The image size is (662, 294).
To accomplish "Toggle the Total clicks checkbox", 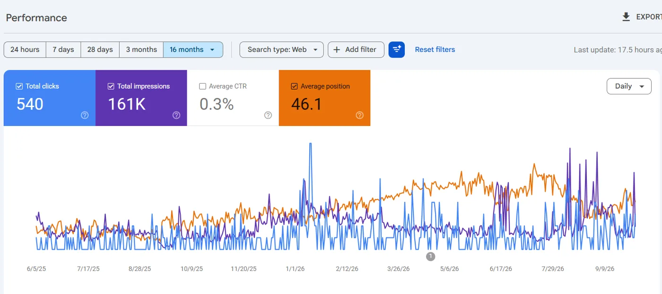I will point(19,86).
